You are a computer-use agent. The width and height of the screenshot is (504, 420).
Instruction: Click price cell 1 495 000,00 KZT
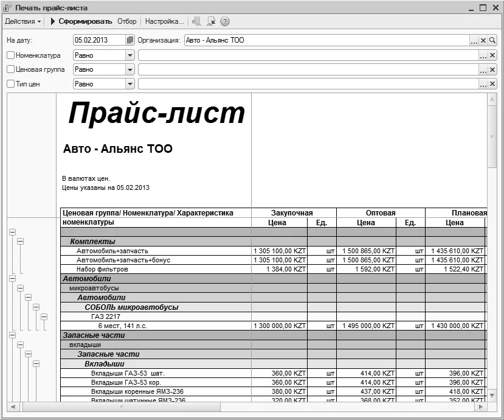[x=367, y=326]
